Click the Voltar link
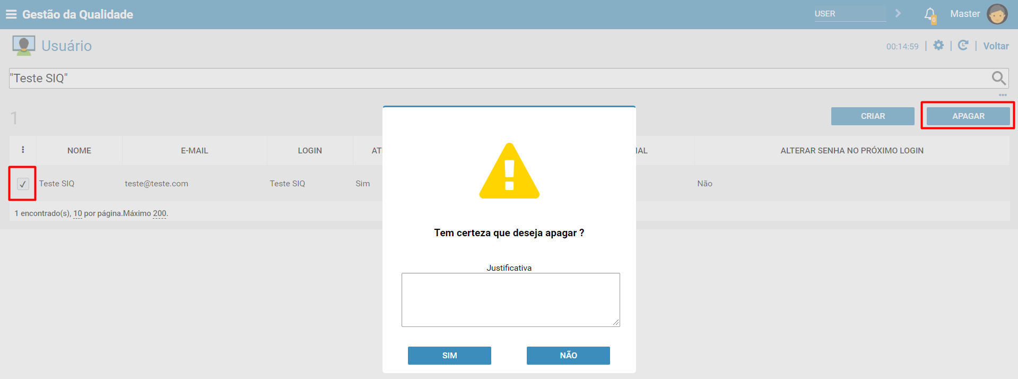 coord(996,46)
